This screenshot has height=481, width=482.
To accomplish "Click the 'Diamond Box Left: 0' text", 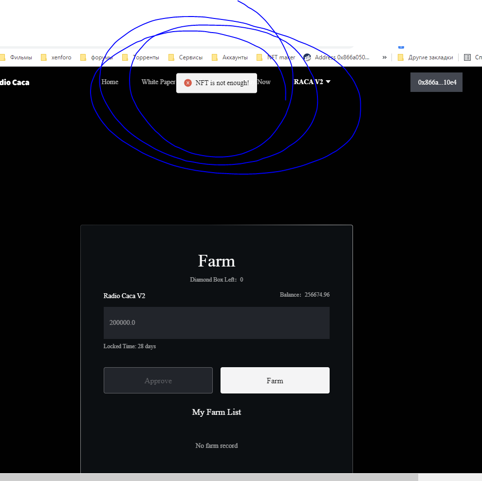I will [216, 280].
